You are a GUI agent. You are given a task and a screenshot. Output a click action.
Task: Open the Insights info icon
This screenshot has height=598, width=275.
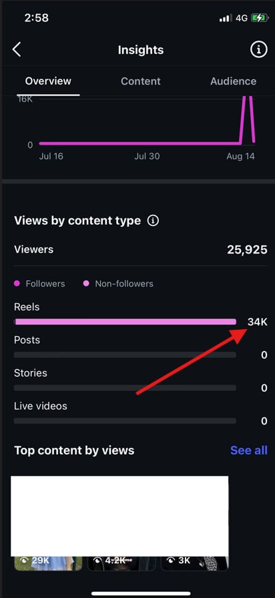pyautogui.click(x=258, y=49)
